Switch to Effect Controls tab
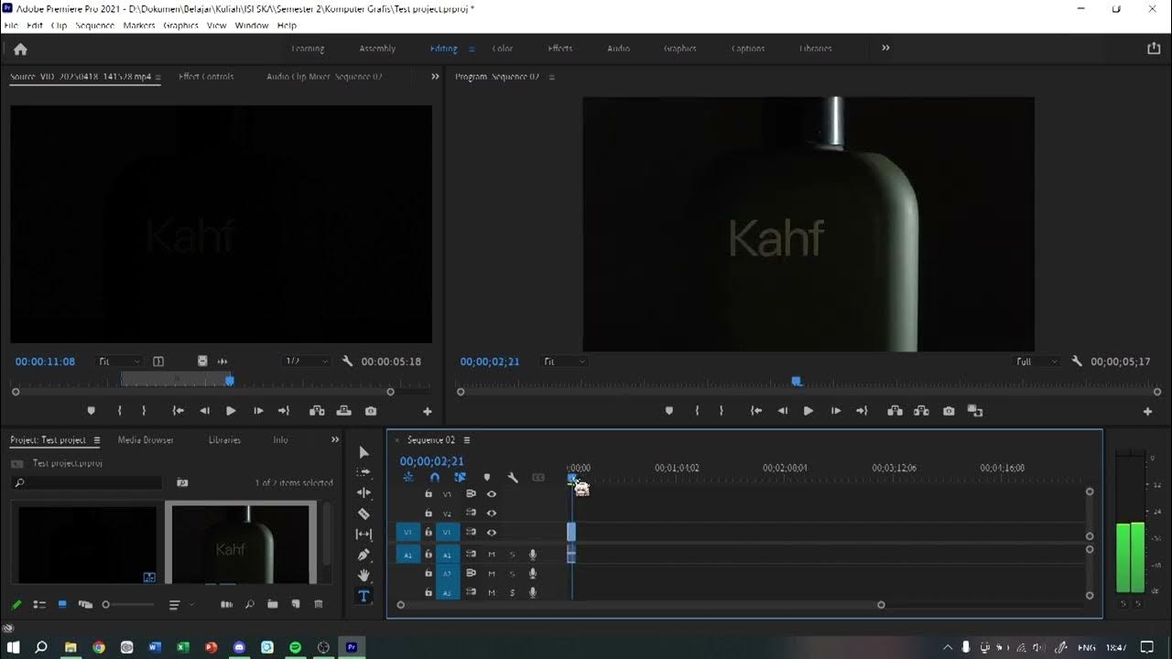Image resolution: width=1172 pixels, height=659 pixels. click(x=206, y=77)
